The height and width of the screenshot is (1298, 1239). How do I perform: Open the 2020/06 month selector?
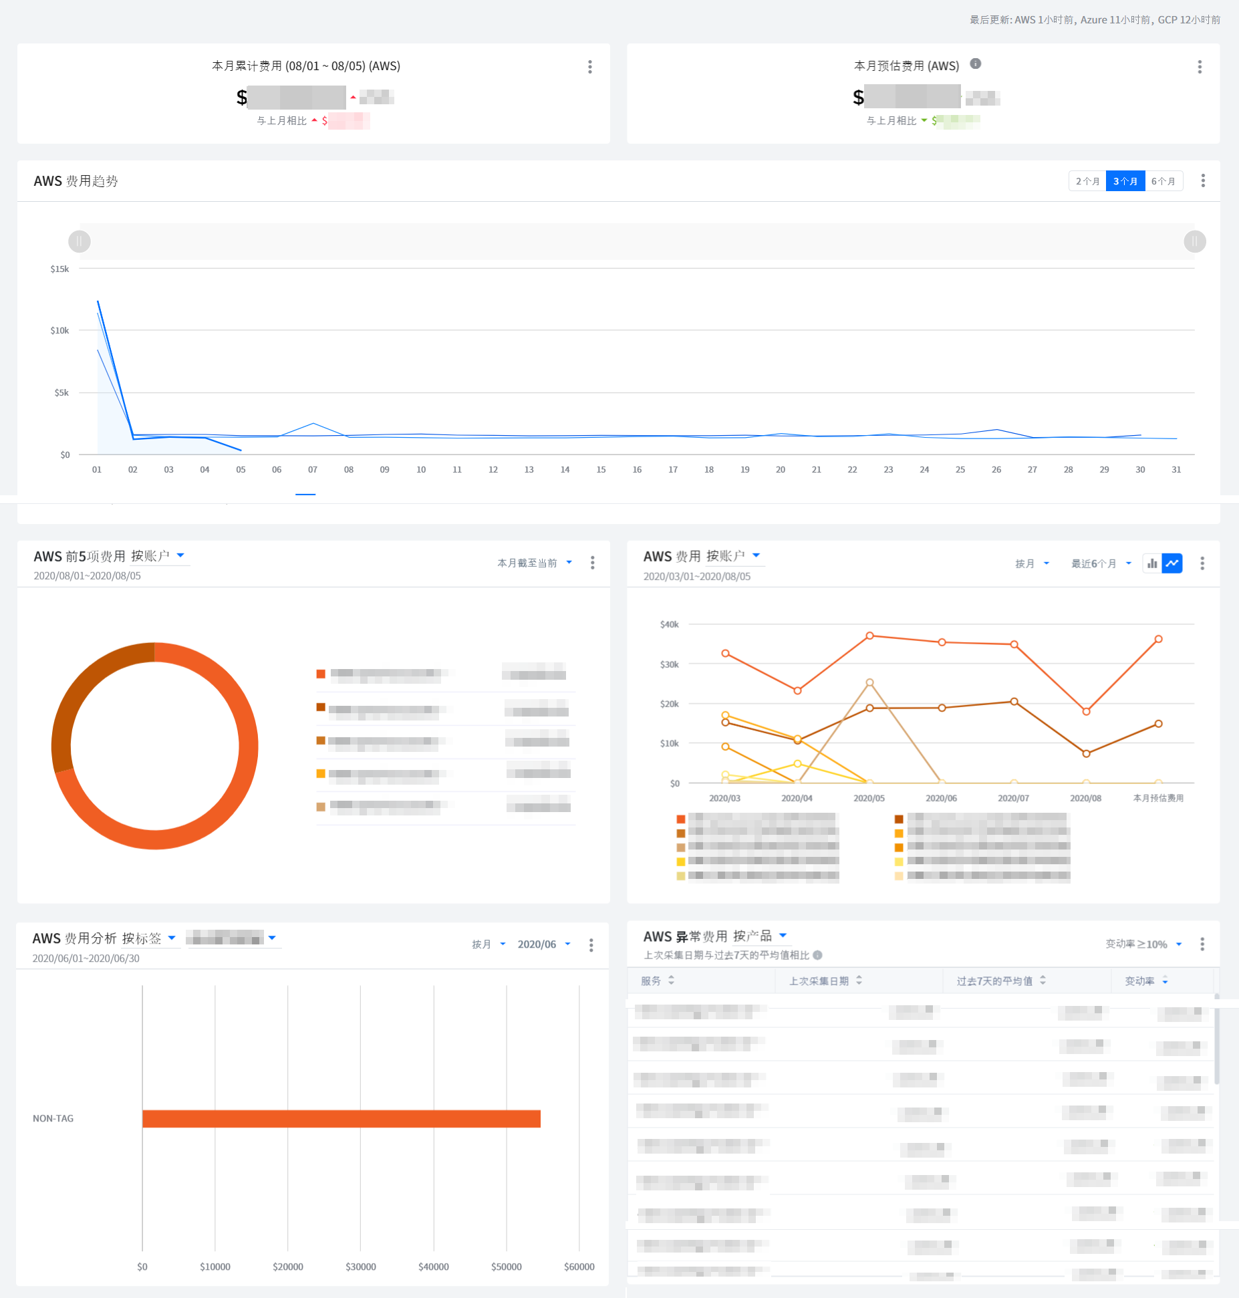point(544,944)
